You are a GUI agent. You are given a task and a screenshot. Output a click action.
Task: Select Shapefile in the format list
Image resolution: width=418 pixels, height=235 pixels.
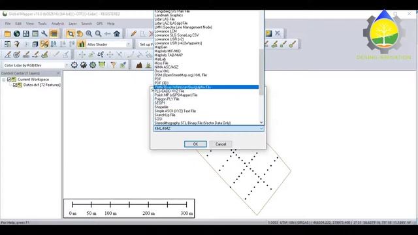pyautogui.click(x=206, y=107)
